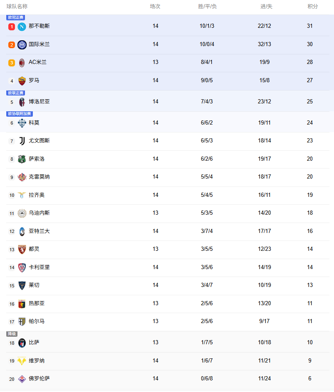The height and width of the screenshot is (392, 334).
Task: Click the AC Milan club crest
Action: [22, 63]
